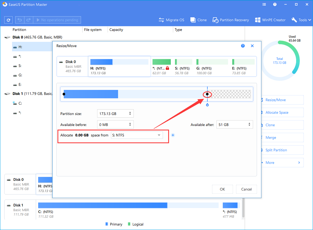Screen dimensions: 313x230
Task: Close the Resize/Move dialog with the X
Action: [252, 46]
